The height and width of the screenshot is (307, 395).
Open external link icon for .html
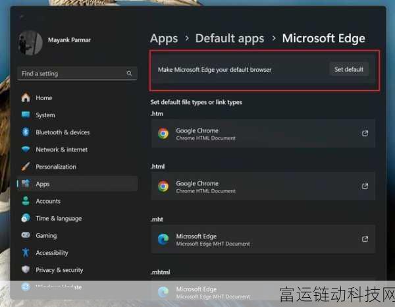tap(365, 186)
